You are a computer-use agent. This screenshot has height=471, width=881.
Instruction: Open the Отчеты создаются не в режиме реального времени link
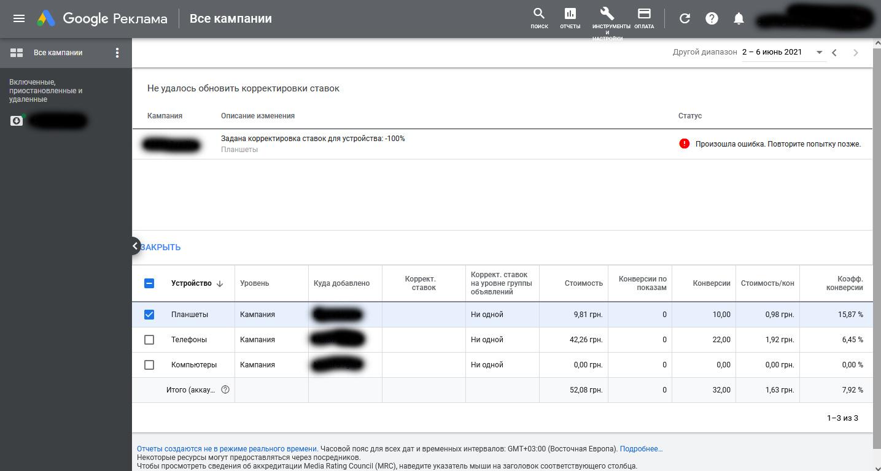coord(227,449)
